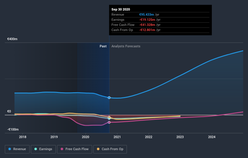This screenshot has height=158, width=248.
Task: Select the Cash From Op data point marker
Action: tap(109, 117)
